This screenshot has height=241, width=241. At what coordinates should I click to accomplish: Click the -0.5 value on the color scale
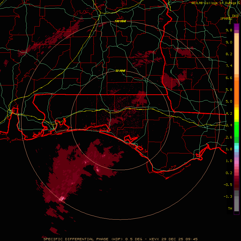tap(228, 184)
